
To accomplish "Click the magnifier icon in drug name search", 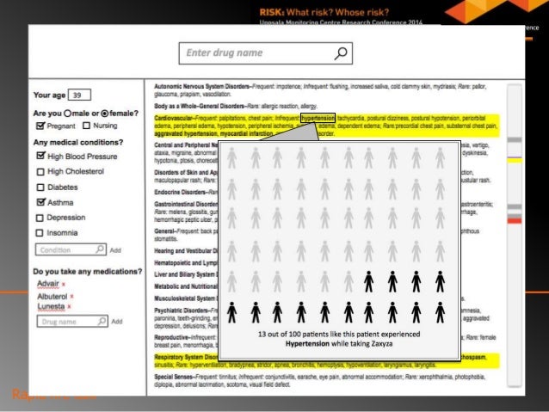I will (341, 53).
